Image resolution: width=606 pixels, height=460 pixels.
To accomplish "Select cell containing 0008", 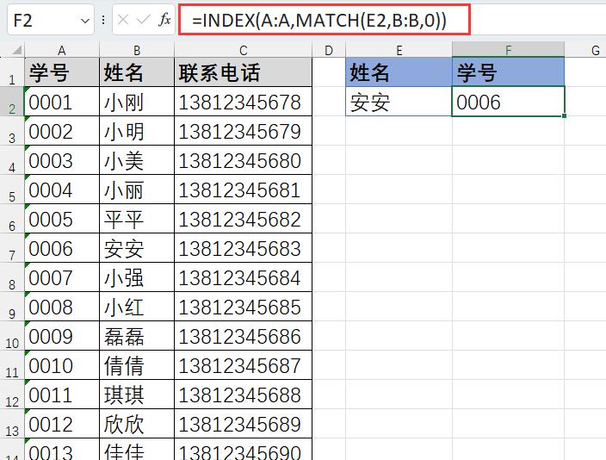I will 62,307.
